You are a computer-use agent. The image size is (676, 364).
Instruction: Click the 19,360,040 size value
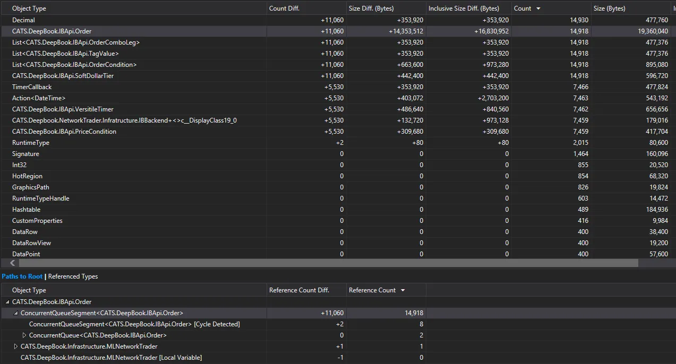coord(652,31)
